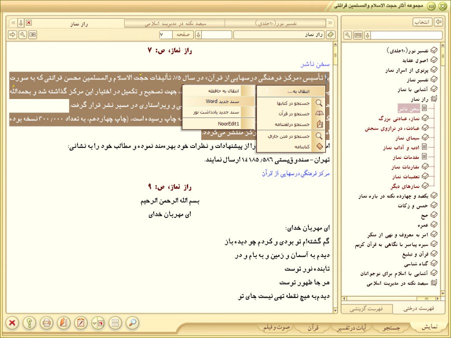Screen dimensions: 451x338
Task: Click the صفحه button in the document toolbar
Action: tap(183, 35)
